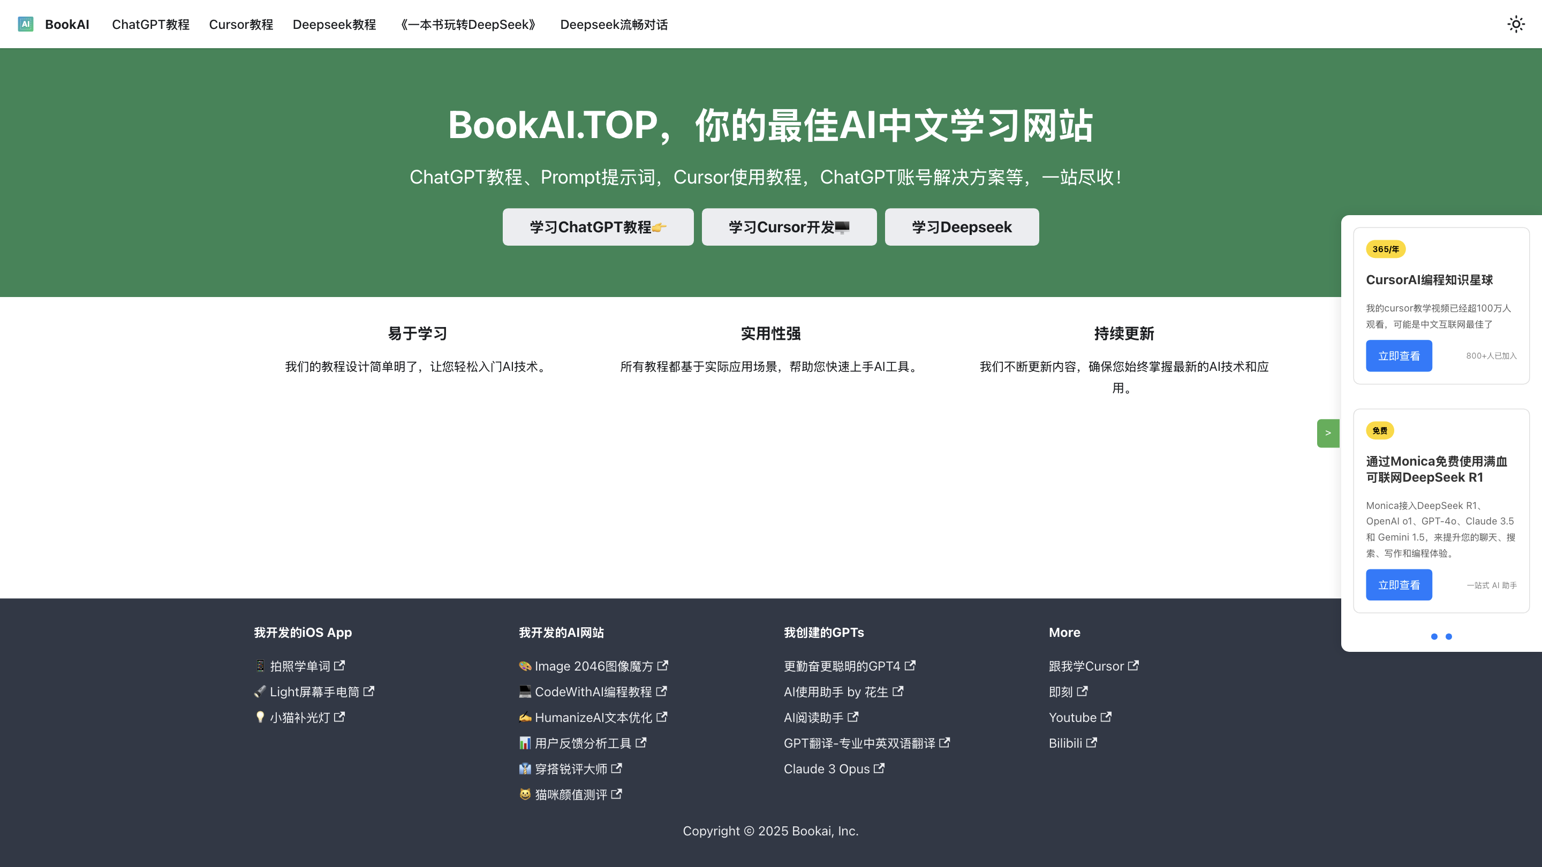Select Deepseek流畅对话 in the navigation bar
Screen dimensions: 1542x867
(613, 25)
